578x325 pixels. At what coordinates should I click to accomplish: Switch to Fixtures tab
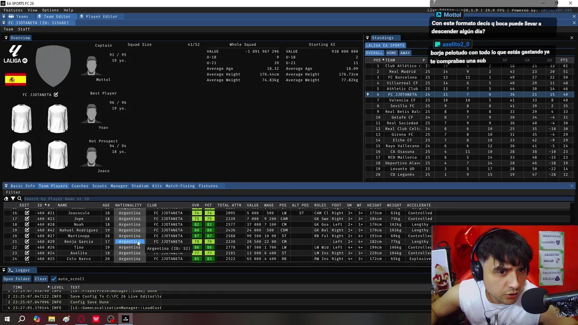pyautogui.click(x=208, y=186)
